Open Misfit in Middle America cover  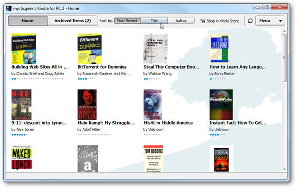[x=153, y=105]
